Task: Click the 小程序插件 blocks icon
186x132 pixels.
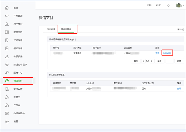Action: coord(7,113)
